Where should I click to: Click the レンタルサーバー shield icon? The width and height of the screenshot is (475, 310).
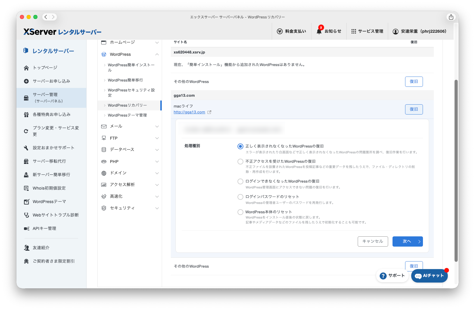tap(26, 51)
